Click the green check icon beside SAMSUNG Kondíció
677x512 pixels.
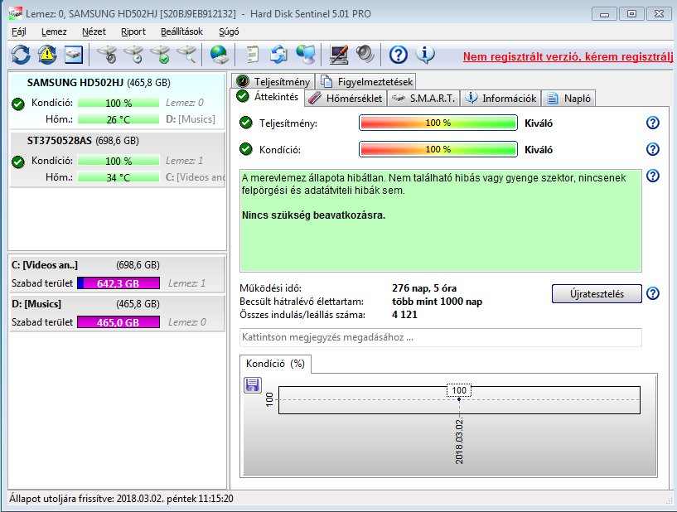[x=18, y=104]
